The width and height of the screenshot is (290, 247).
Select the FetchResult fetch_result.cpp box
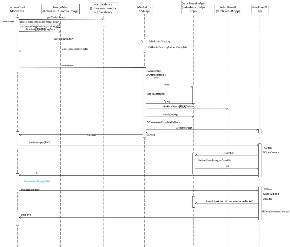[x=228, y=9]
